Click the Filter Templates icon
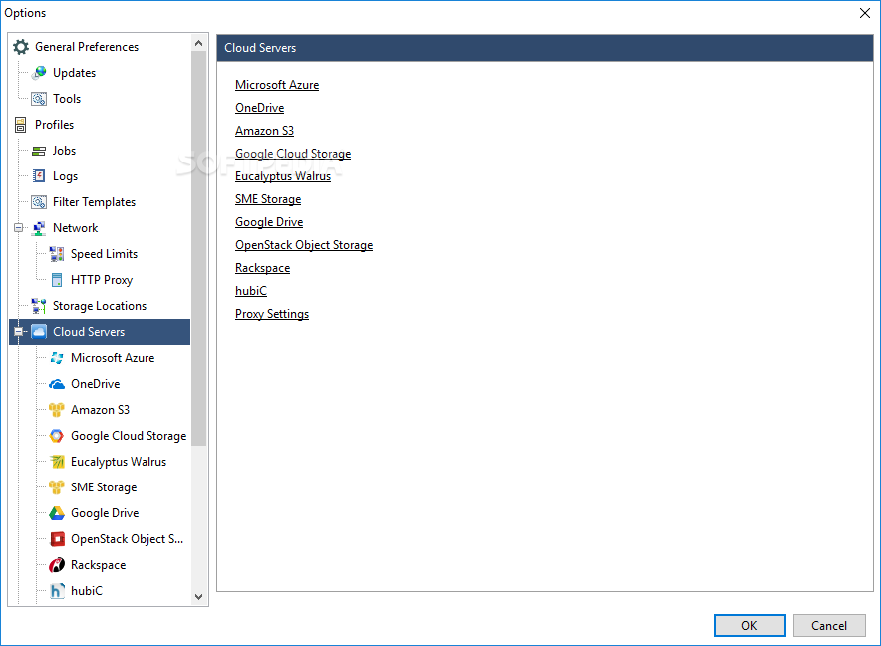881x646 pixels. 39,202
